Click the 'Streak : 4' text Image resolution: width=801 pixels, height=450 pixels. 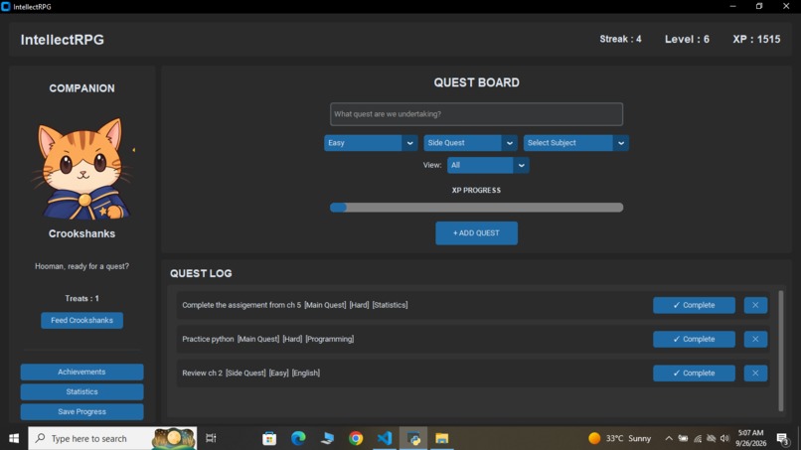[x=621, y=39]
